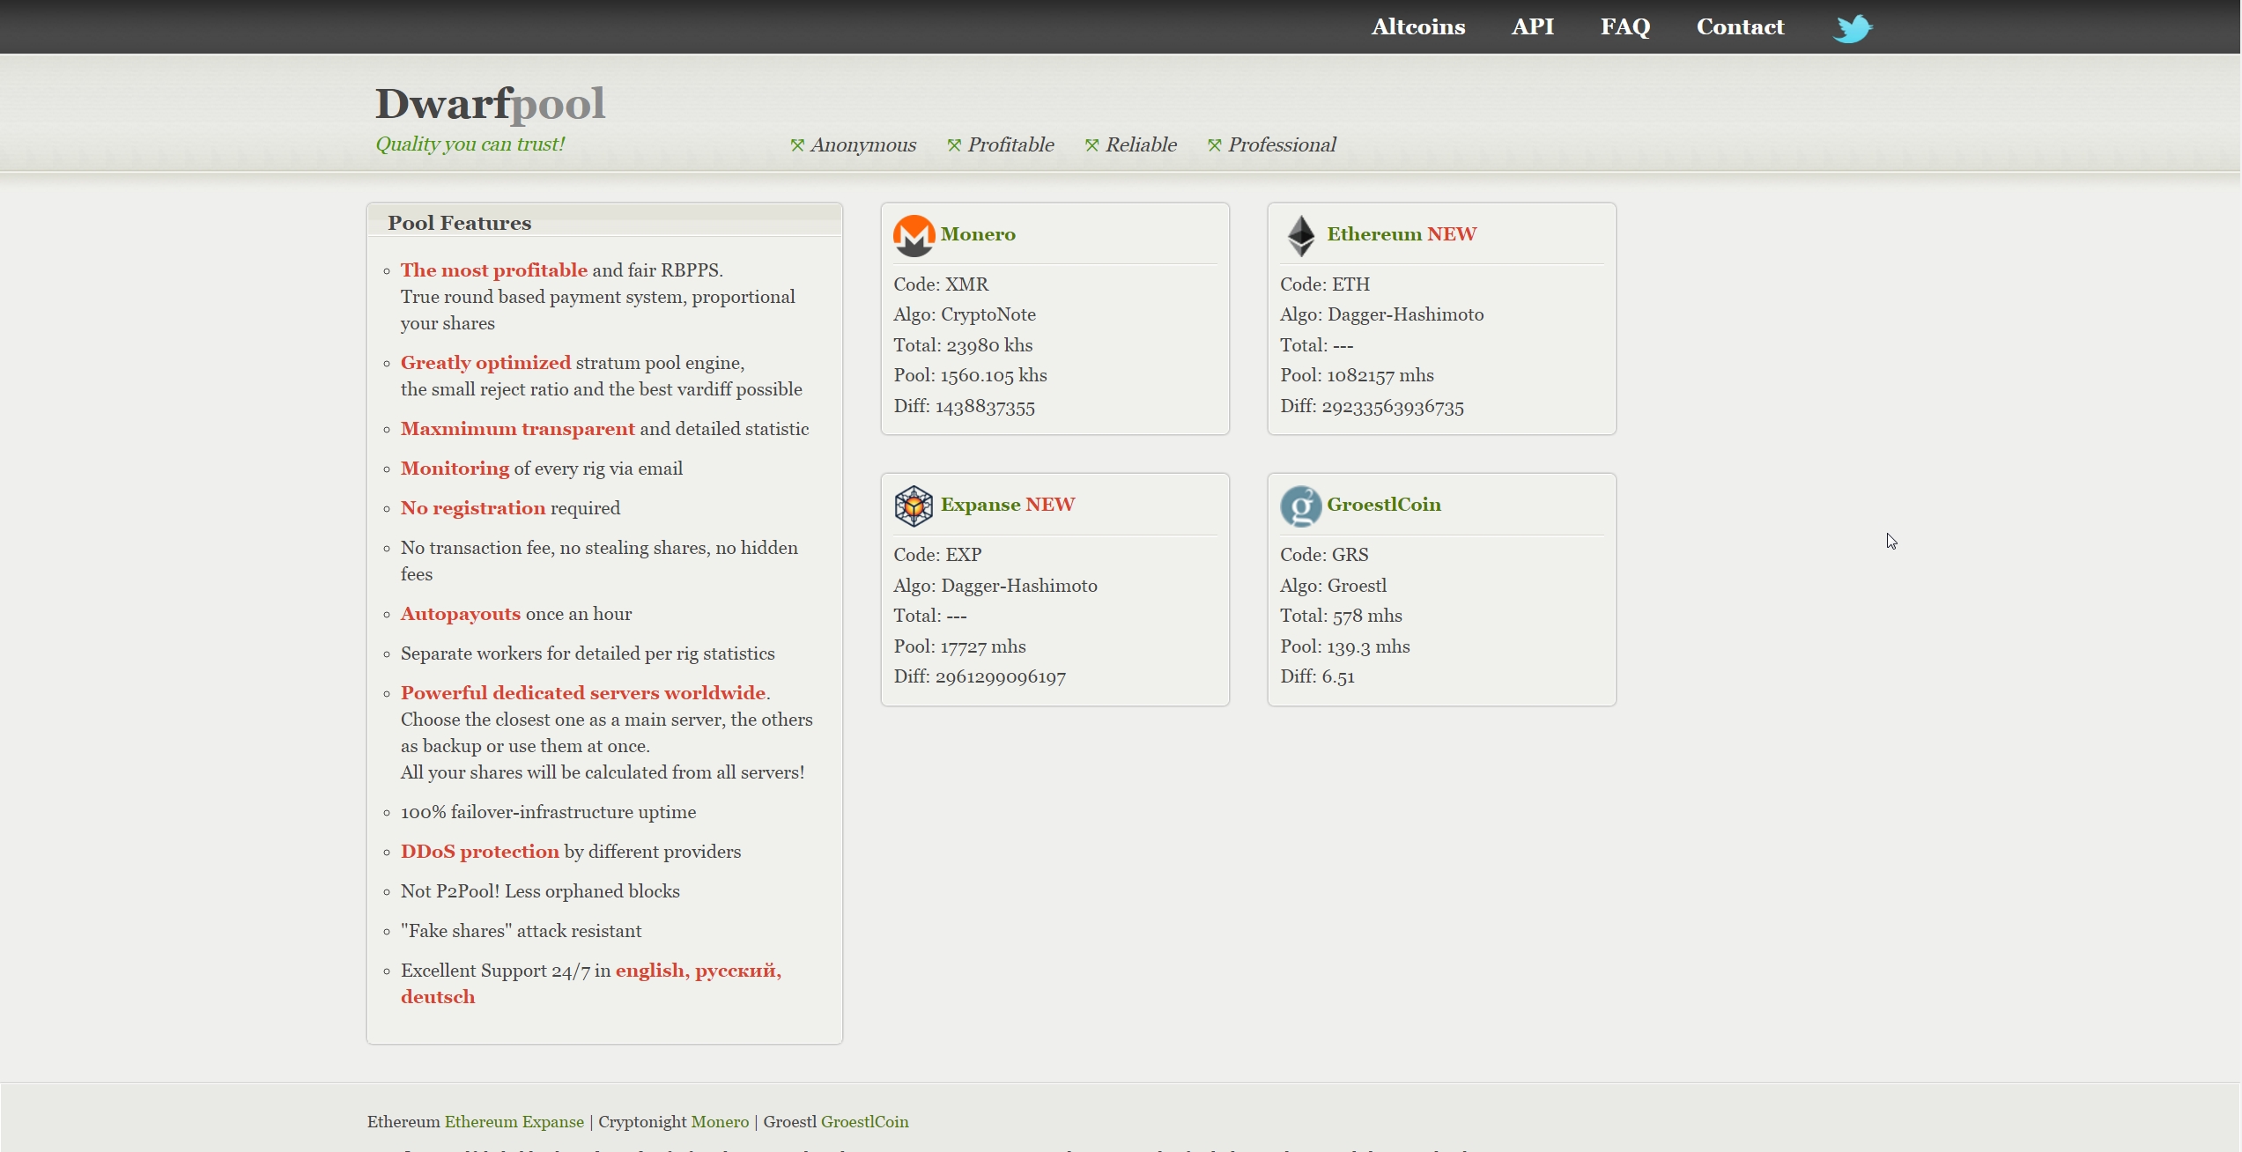The image size is (2242, 1152).
Task: Click the Monero coin logo
Action: click(914, 235)
